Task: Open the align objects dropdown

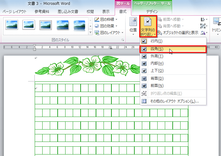Action: point(204,20)
